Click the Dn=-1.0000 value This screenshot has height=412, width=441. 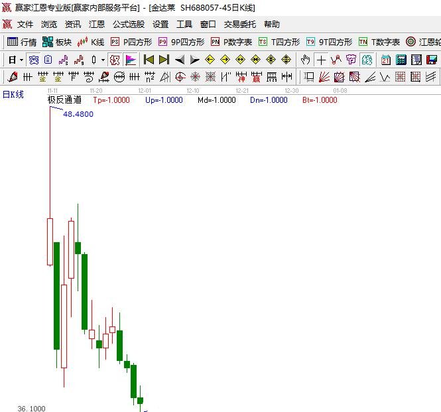(269, 100)
